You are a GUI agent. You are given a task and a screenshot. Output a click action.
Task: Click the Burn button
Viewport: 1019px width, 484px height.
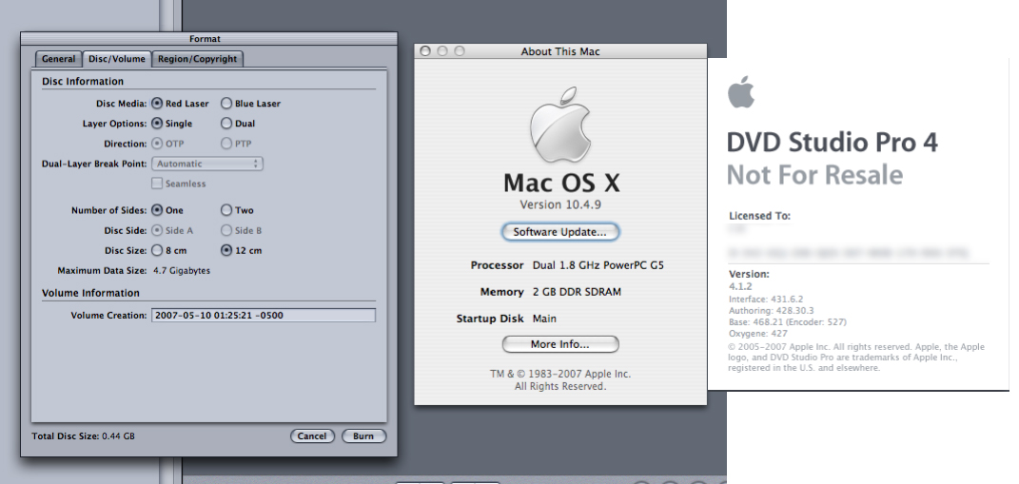tap(363, 436)
